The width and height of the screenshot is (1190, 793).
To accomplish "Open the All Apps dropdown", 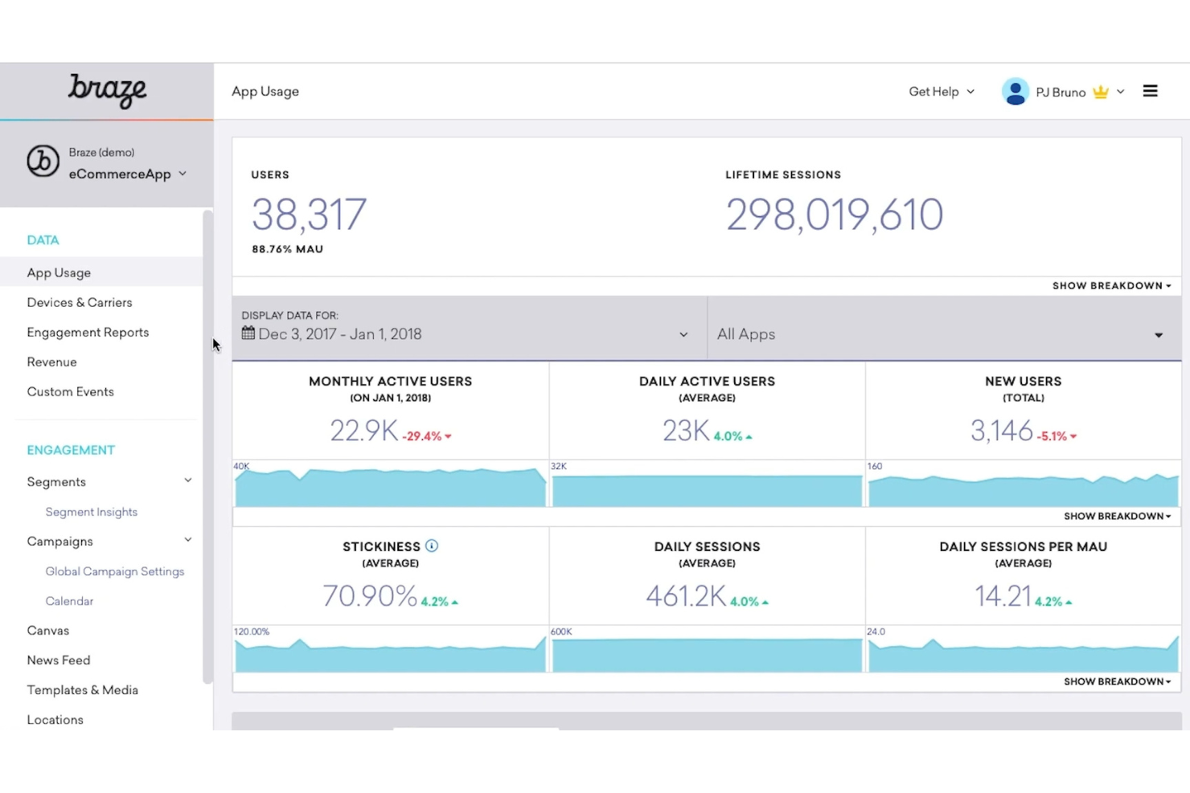I will [x=944, y=328].
